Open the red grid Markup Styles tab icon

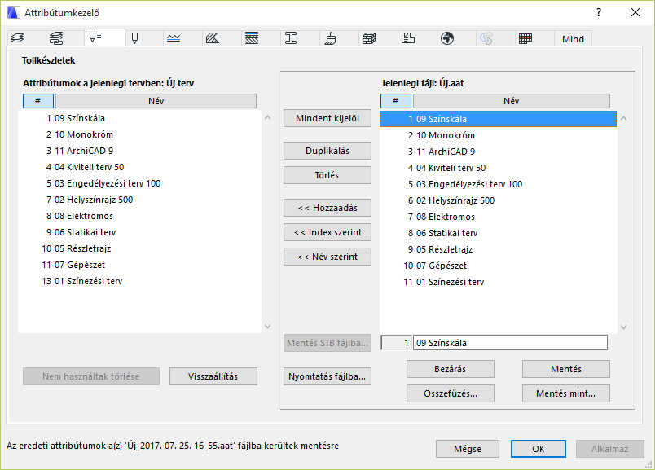pyautogui.click(x=525, y=38)
